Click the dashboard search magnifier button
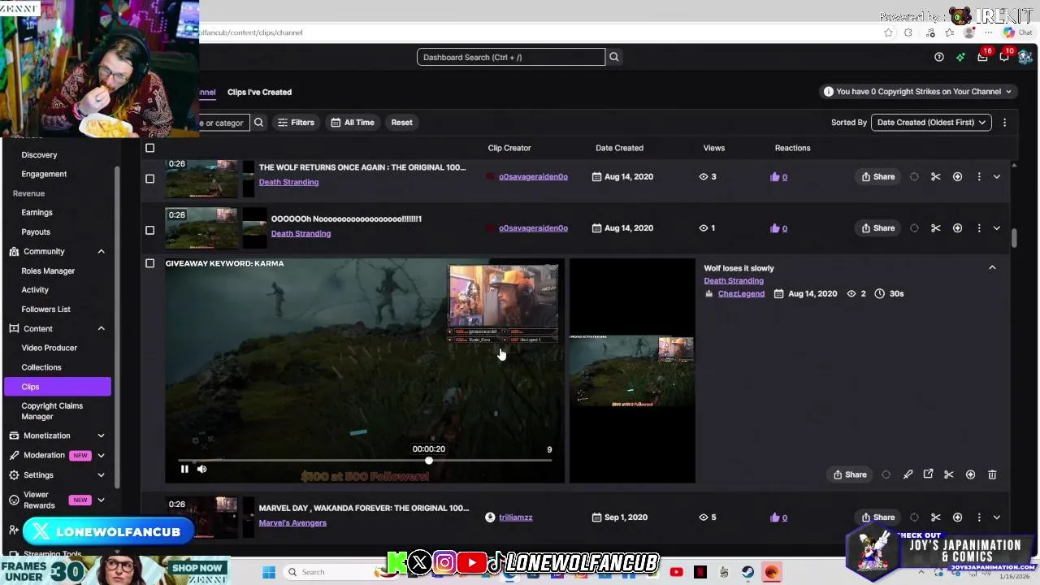 614,57
